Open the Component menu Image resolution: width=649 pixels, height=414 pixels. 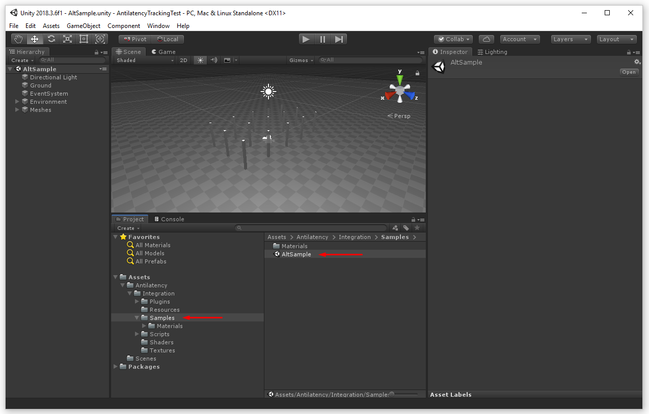tap(124, 26)
